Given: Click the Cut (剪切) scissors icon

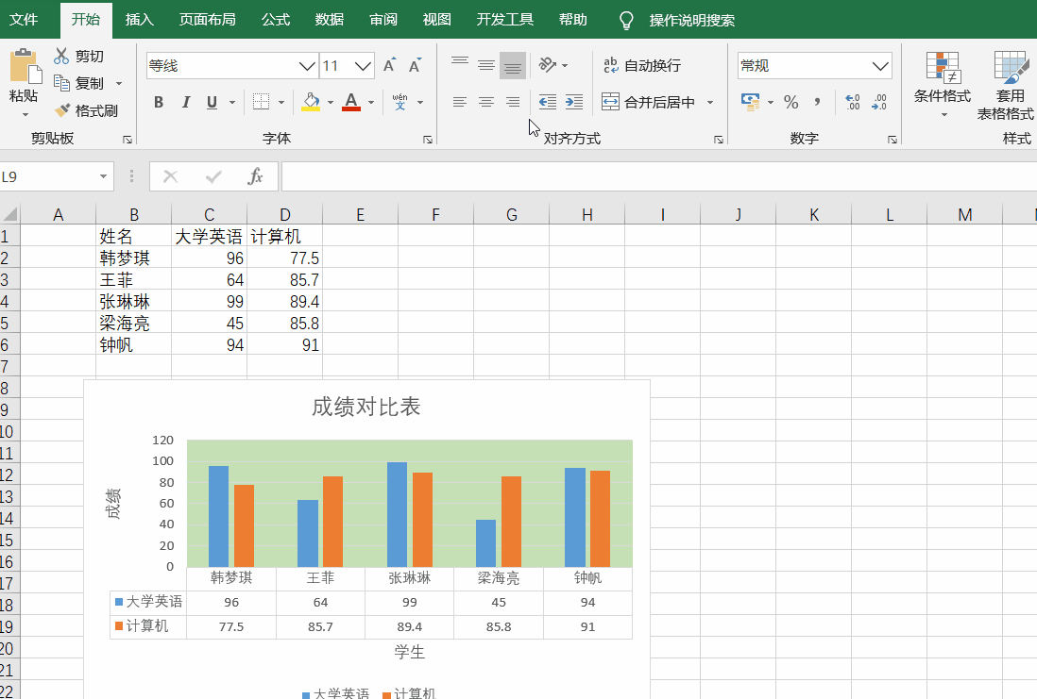Looking at the screenshot, I should (62, 56).
